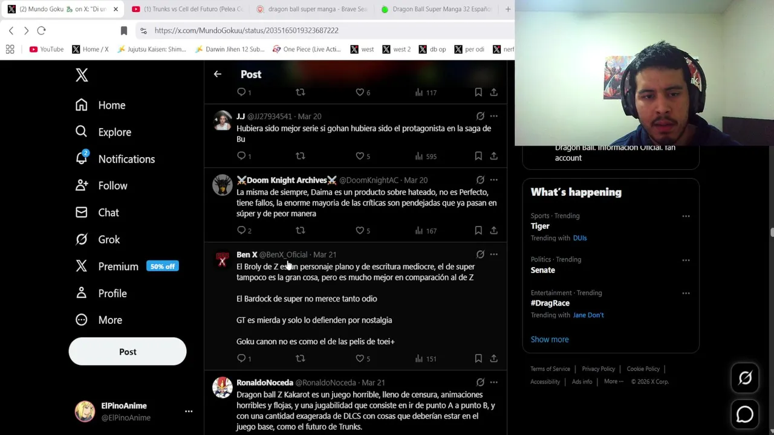Open floating Grok button
774x435 pixels.
[x=745, y=378]
